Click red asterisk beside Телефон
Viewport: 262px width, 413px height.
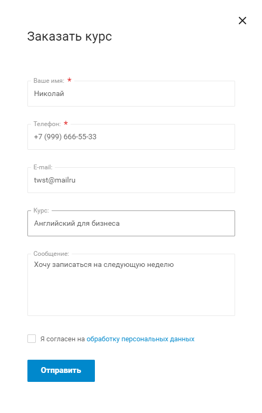click(x=66, y=123)
